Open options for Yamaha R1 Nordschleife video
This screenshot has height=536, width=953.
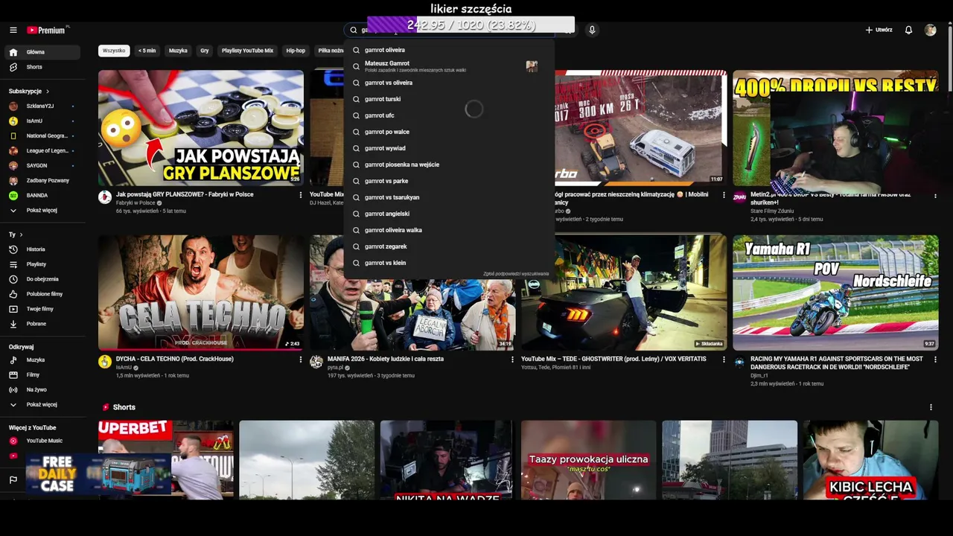coord(935,360)
